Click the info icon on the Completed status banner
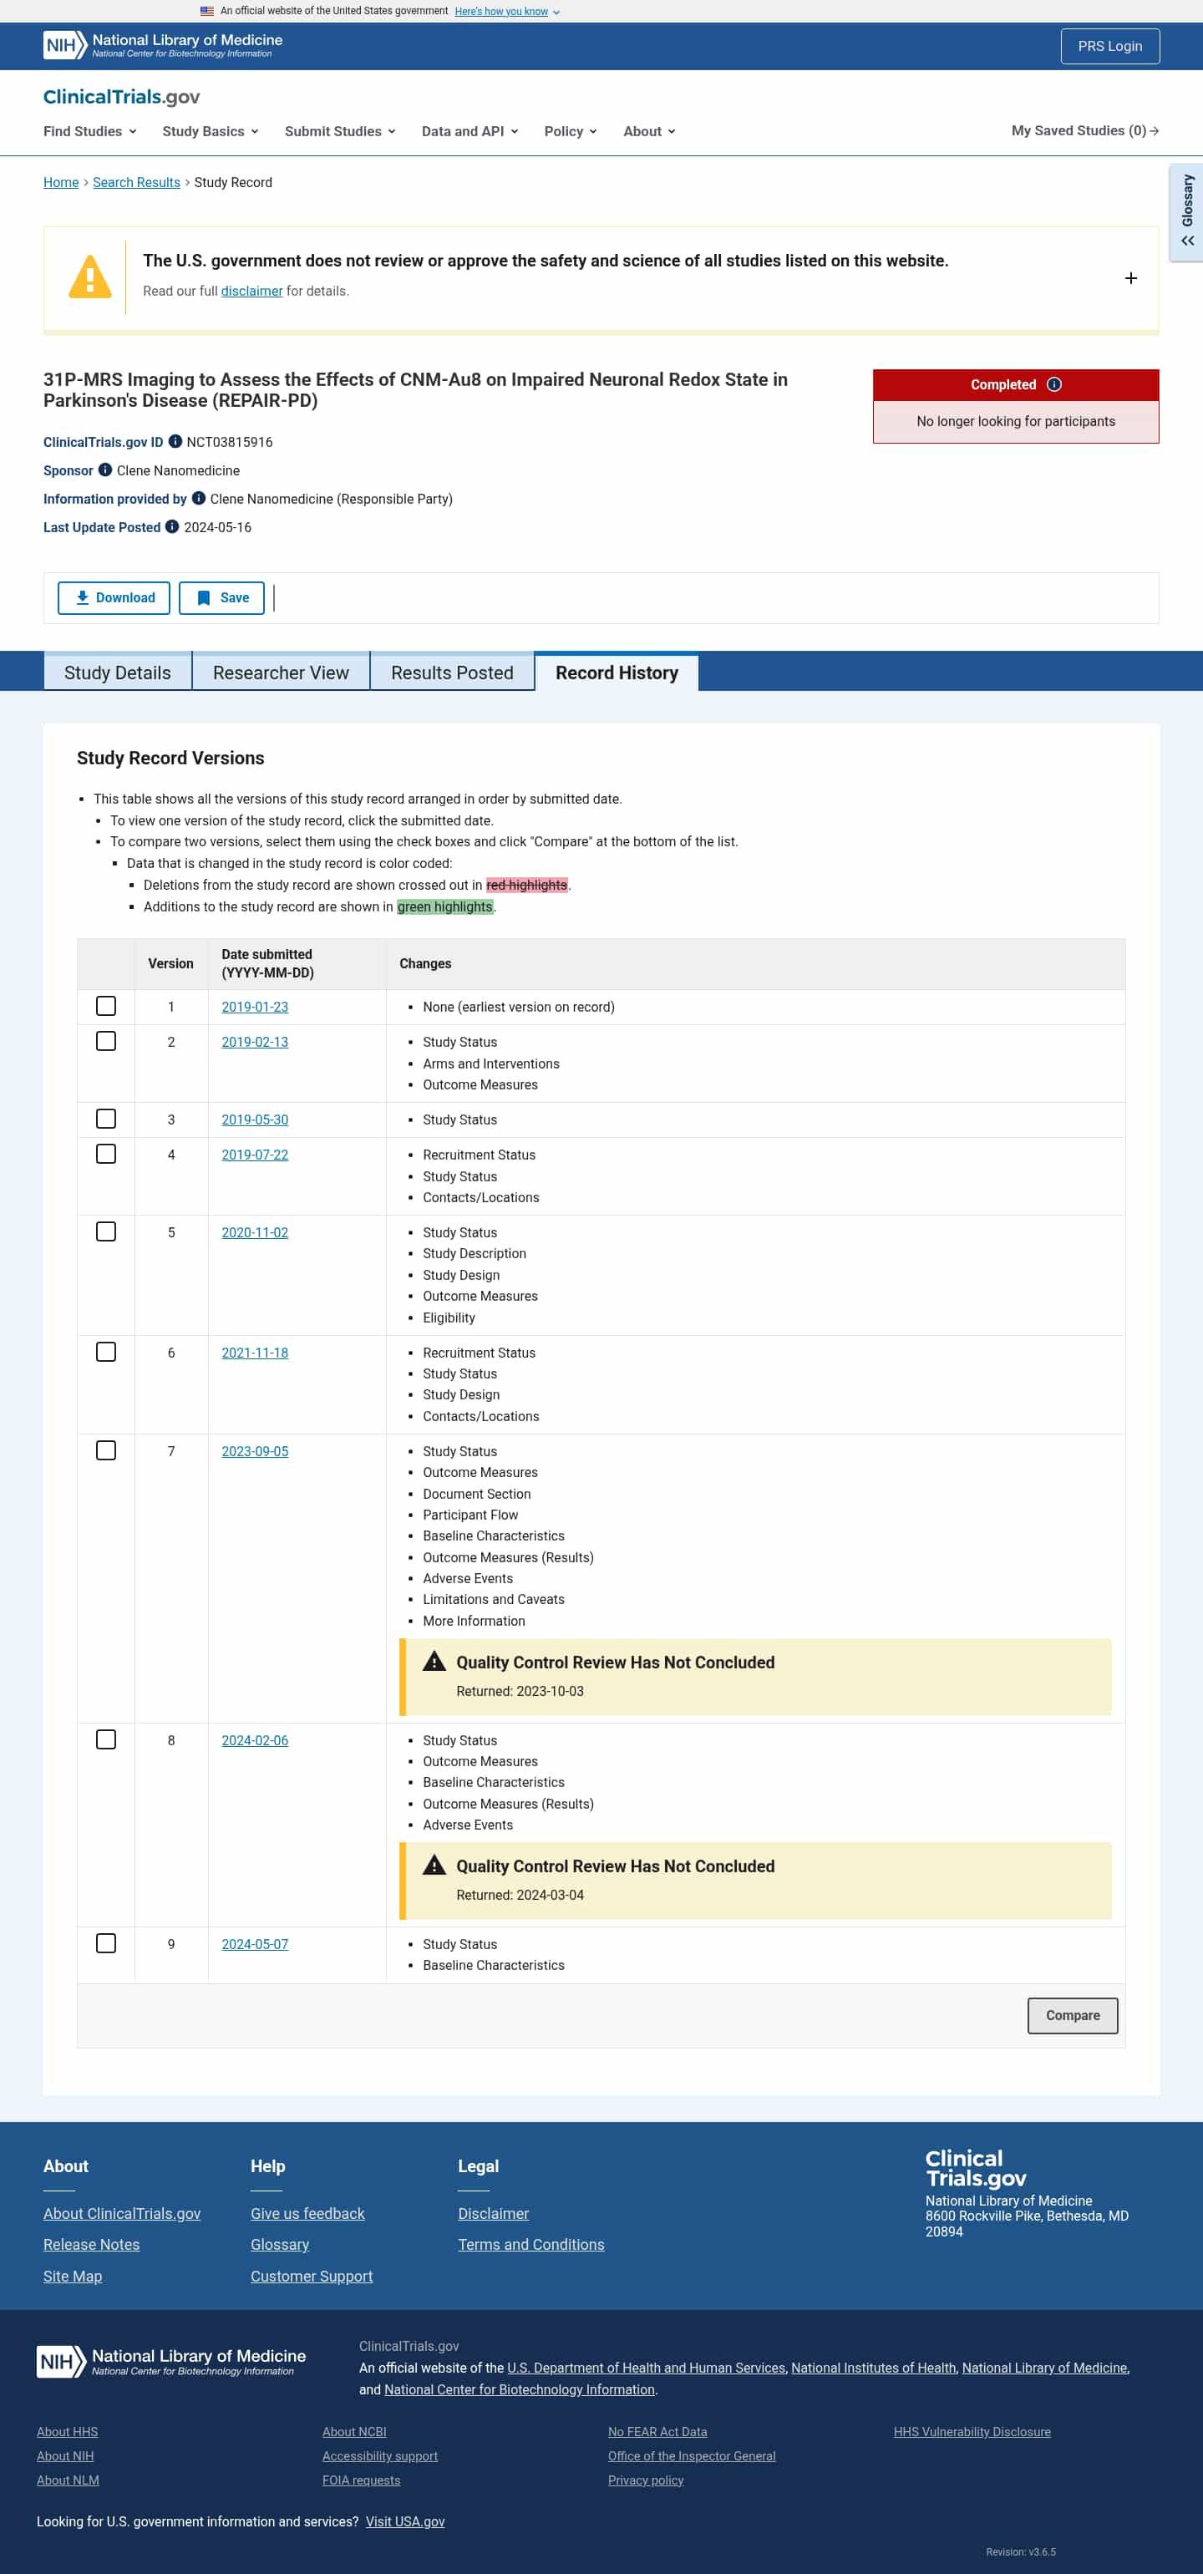The height and width of the screenshot is (2574, 1203). coord(1054,384)
